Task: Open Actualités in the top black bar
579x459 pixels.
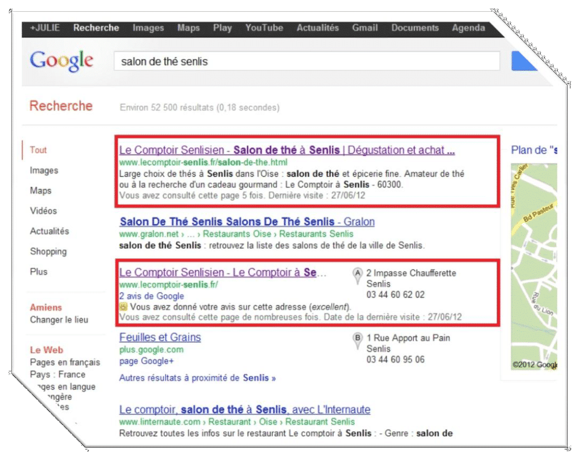Action: [317, 28]
